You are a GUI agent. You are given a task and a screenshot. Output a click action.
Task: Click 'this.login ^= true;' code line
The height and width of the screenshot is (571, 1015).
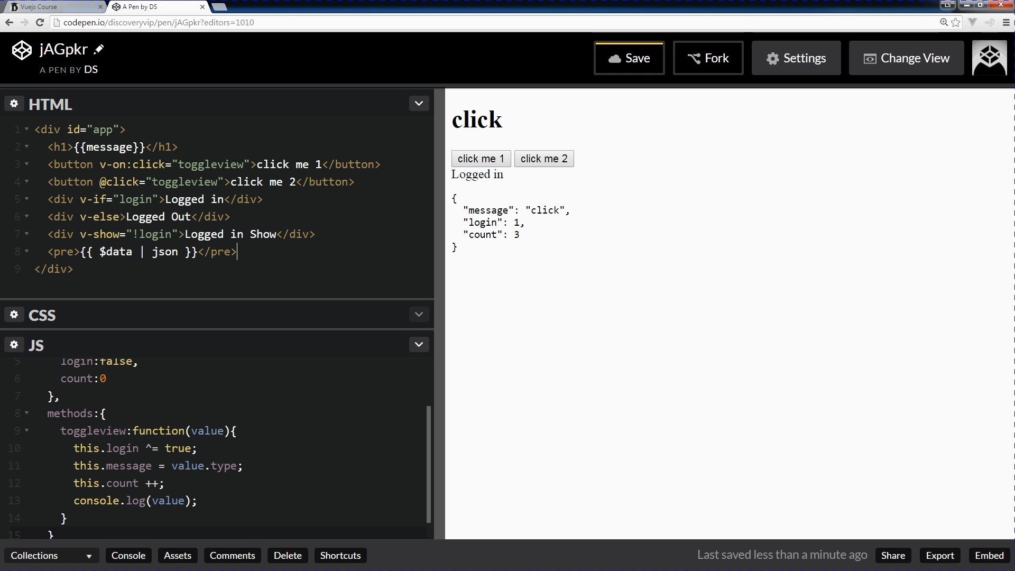click(x=135, y=448)
